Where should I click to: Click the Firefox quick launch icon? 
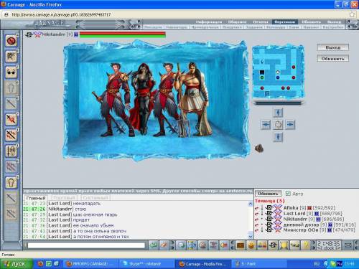click(x=40, y=264)
